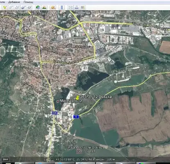This screenshot has width=170, height=164.
Task: Click the Print icon
Action: click(77, 7)
